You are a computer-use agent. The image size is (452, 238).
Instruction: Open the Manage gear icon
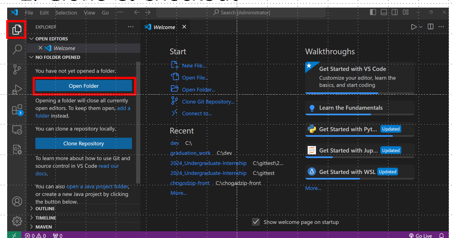tap(17, 221)
